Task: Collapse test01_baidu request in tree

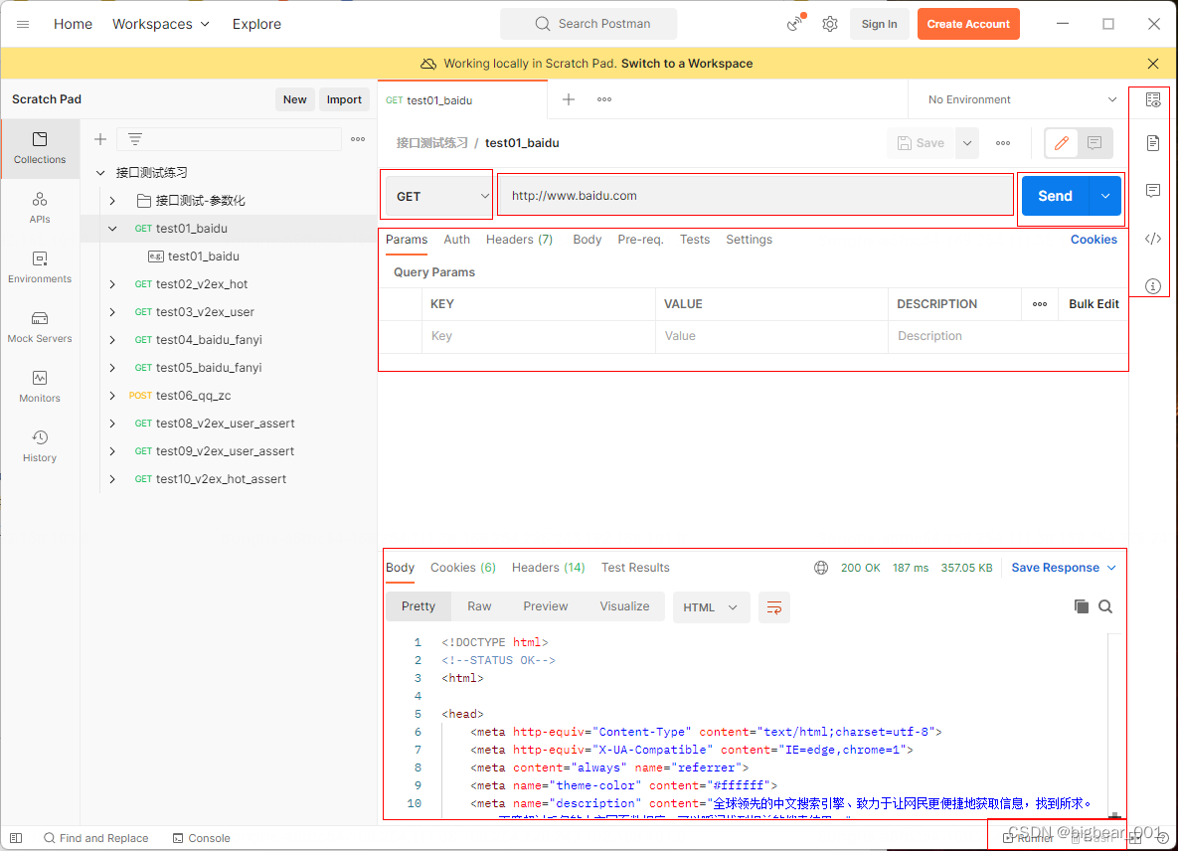Action: 112,229
